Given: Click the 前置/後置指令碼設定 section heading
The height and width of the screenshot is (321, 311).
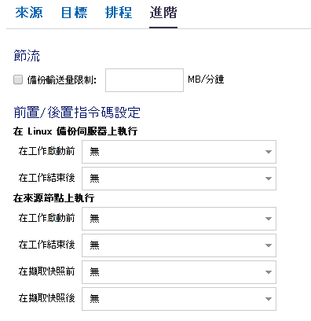Looking at the screenshot, I should [77, 113].
